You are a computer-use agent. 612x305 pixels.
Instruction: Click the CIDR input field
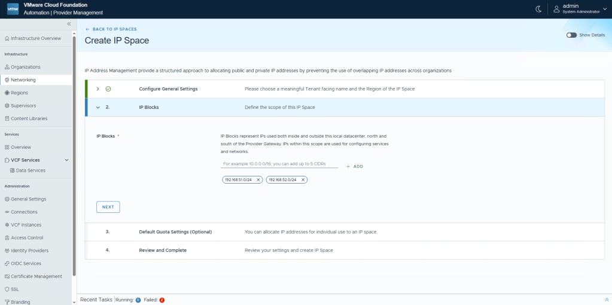point(279,164)
